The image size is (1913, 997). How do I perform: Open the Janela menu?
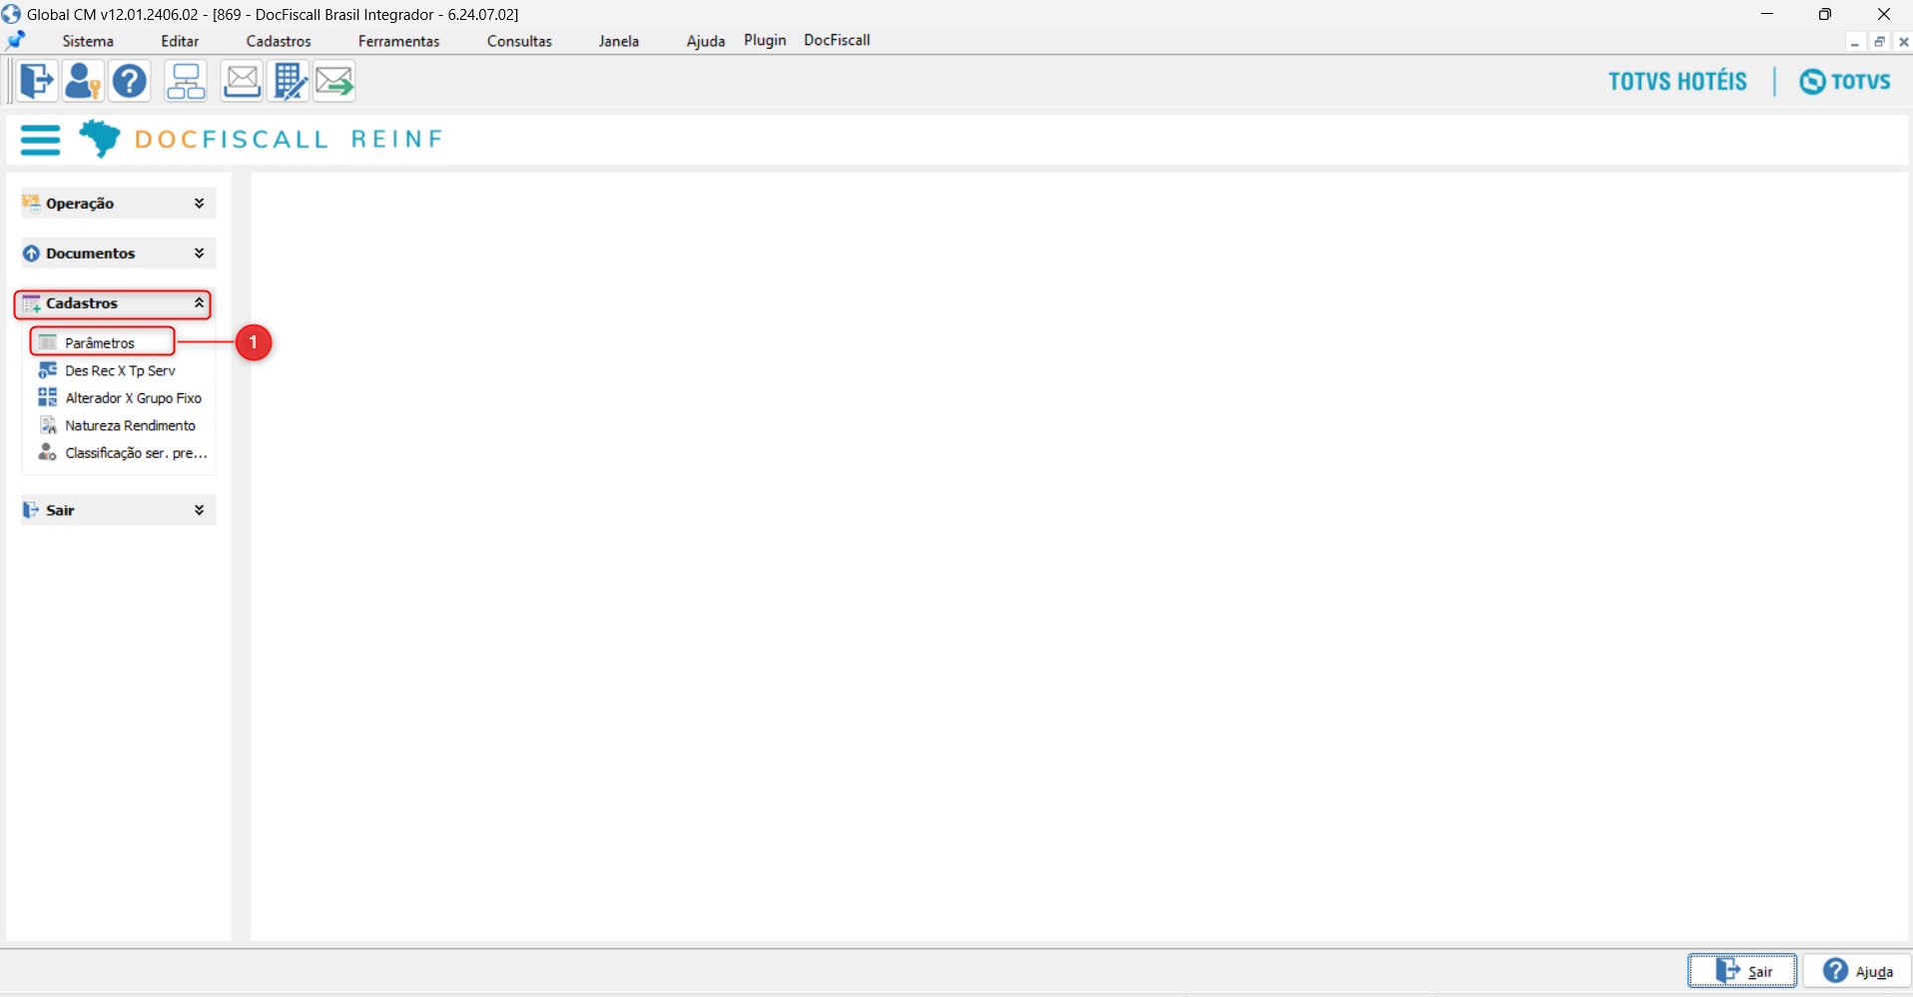pyautogui.click(x=619, y=41)
